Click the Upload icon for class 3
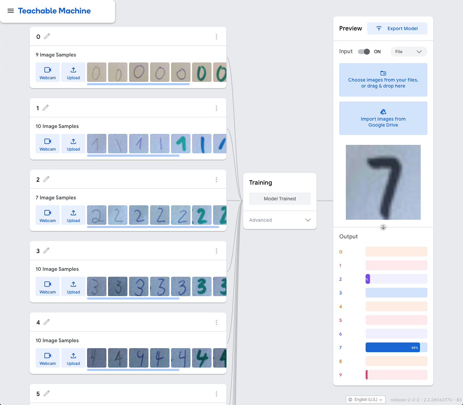This screenshot has width=463, height=405. click(x=73, y=286)
